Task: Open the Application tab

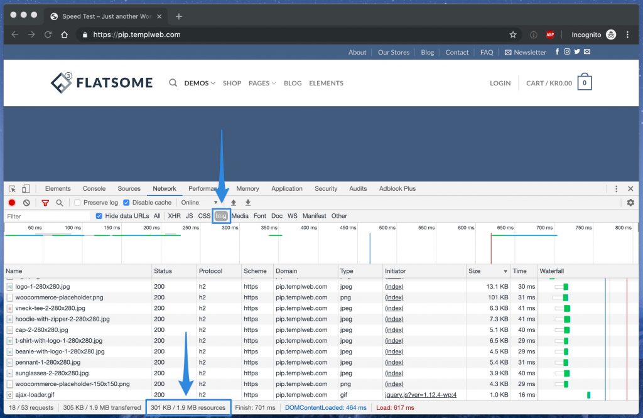Action: click(x=287, y=188)
